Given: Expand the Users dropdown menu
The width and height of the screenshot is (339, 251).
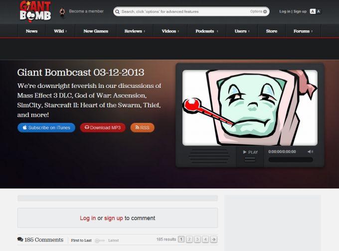Looking at the screenshot, I should (x=242, y=31).
